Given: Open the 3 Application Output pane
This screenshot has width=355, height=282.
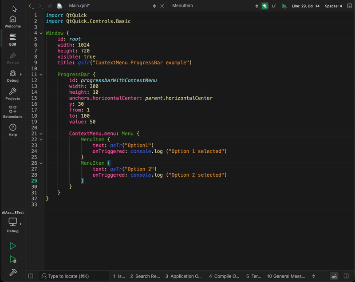Looking at the screenshot, I should [184, 276].
